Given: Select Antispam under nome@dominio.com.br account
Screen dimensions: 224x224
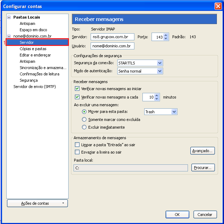Looking at the screenshot, I should pyautogui.click(x=27, y=61).
